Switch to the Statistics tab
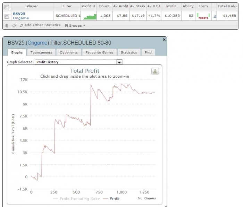 129,52
